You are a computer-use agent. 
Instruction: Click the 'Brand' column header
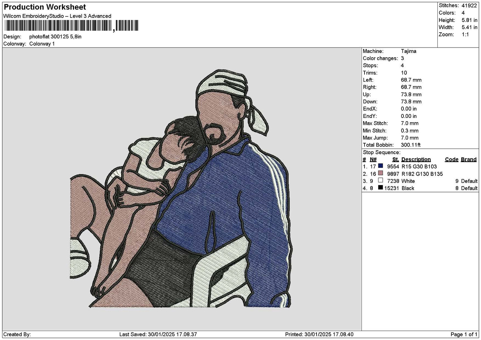[x=469, y=160]
